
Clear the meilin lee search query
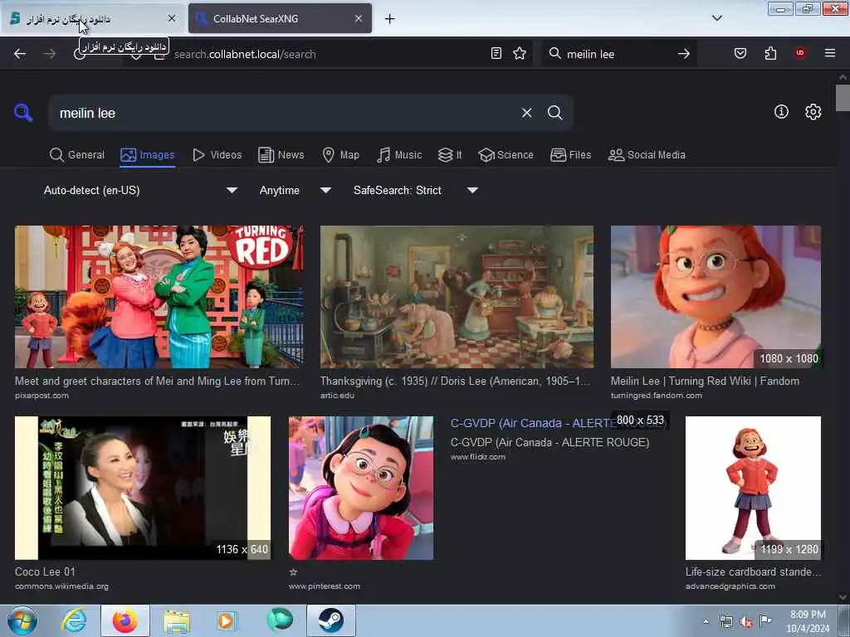click(526, 113)
